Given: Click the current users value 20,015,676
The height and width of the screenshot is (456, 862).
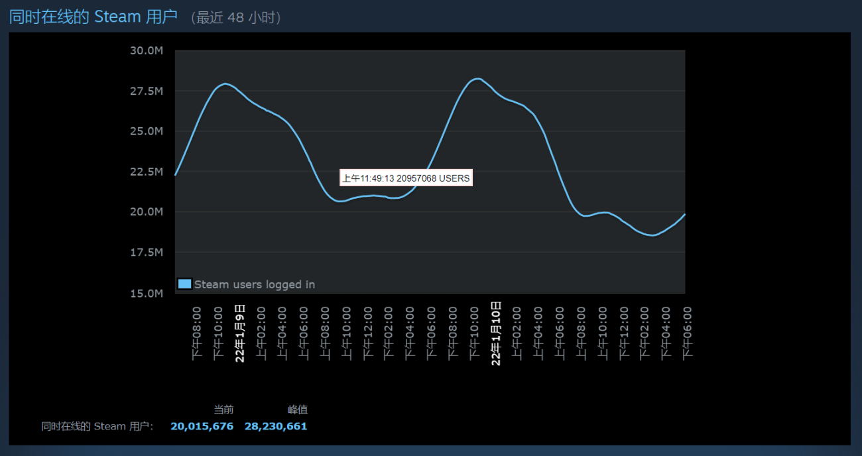Looking at the screenshot, I should tap(202, 426).
